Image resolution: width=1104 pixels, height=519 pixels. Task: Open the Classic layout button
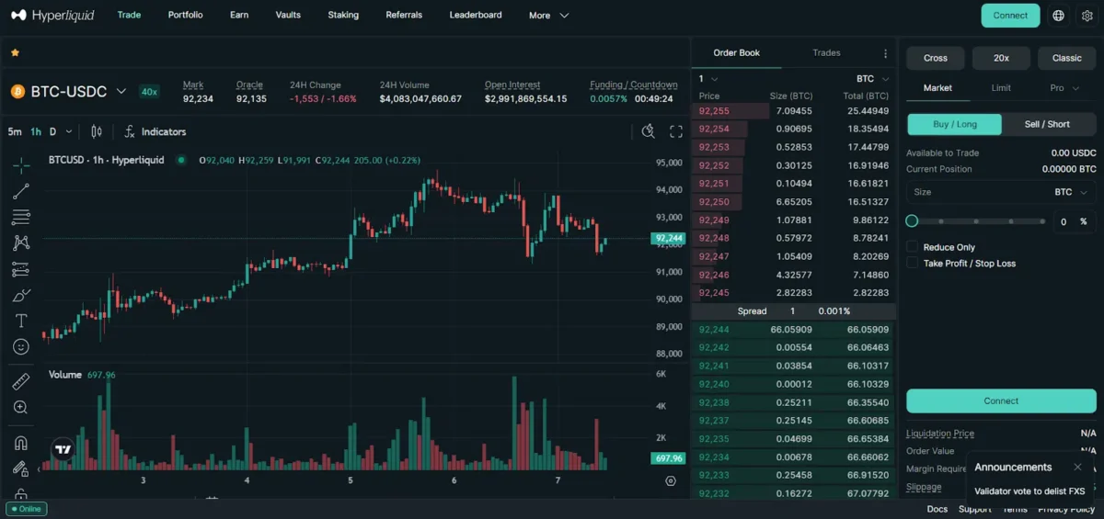[1067, 58]
